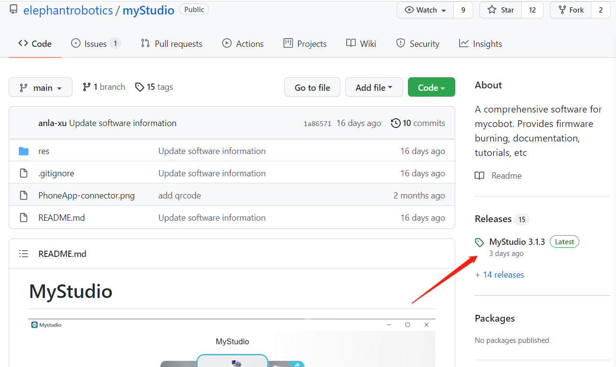Go to the Actions tab
616x367 pixels.
(243, 44)
